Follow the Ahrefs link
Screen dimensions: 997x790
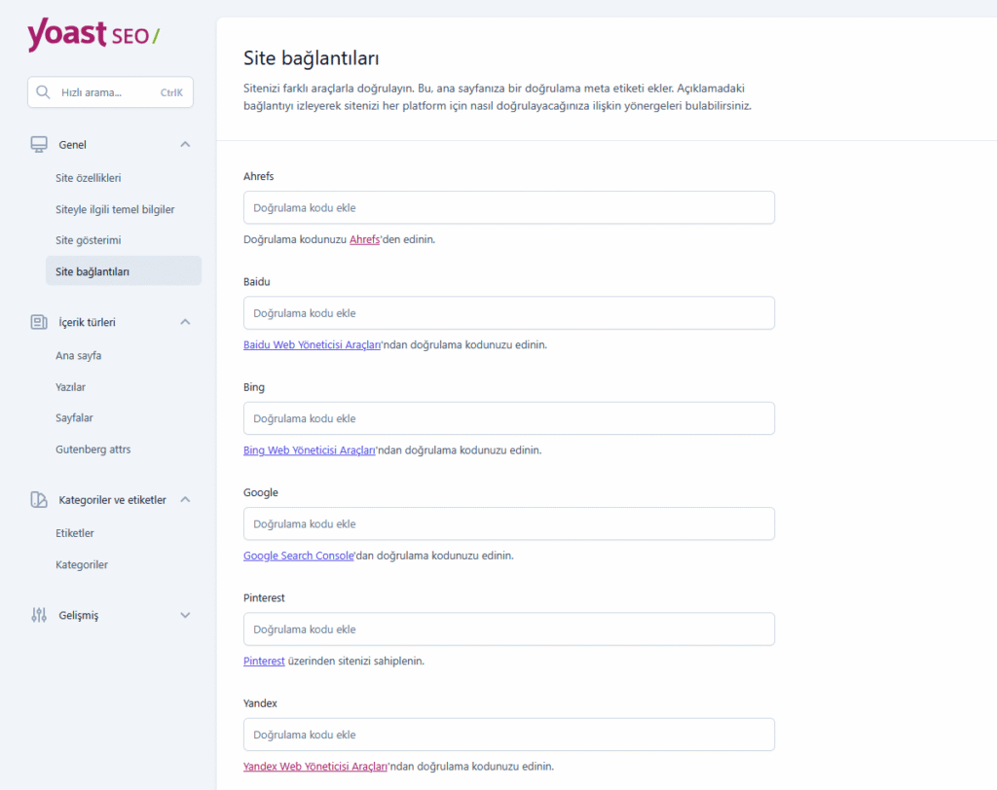pos(364,239)
